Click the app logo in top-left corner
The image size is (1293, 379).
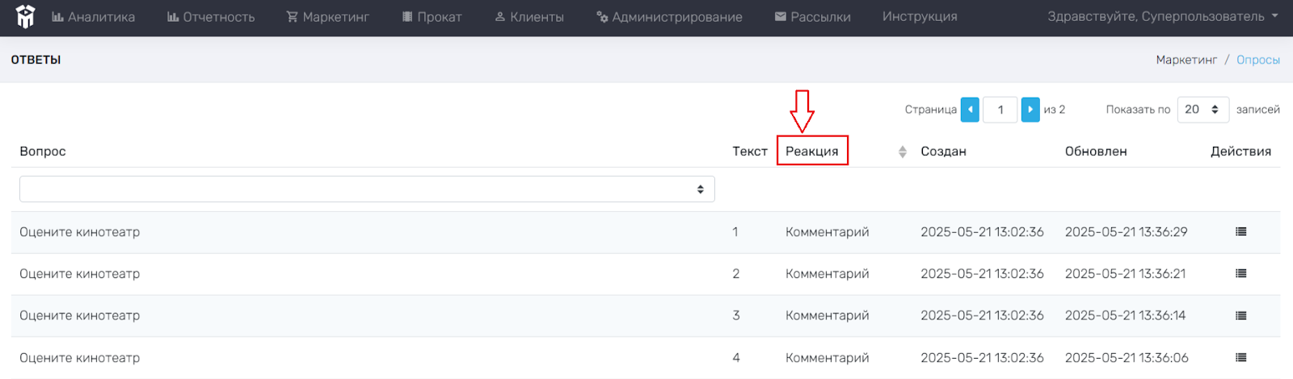tap(26, 16)
